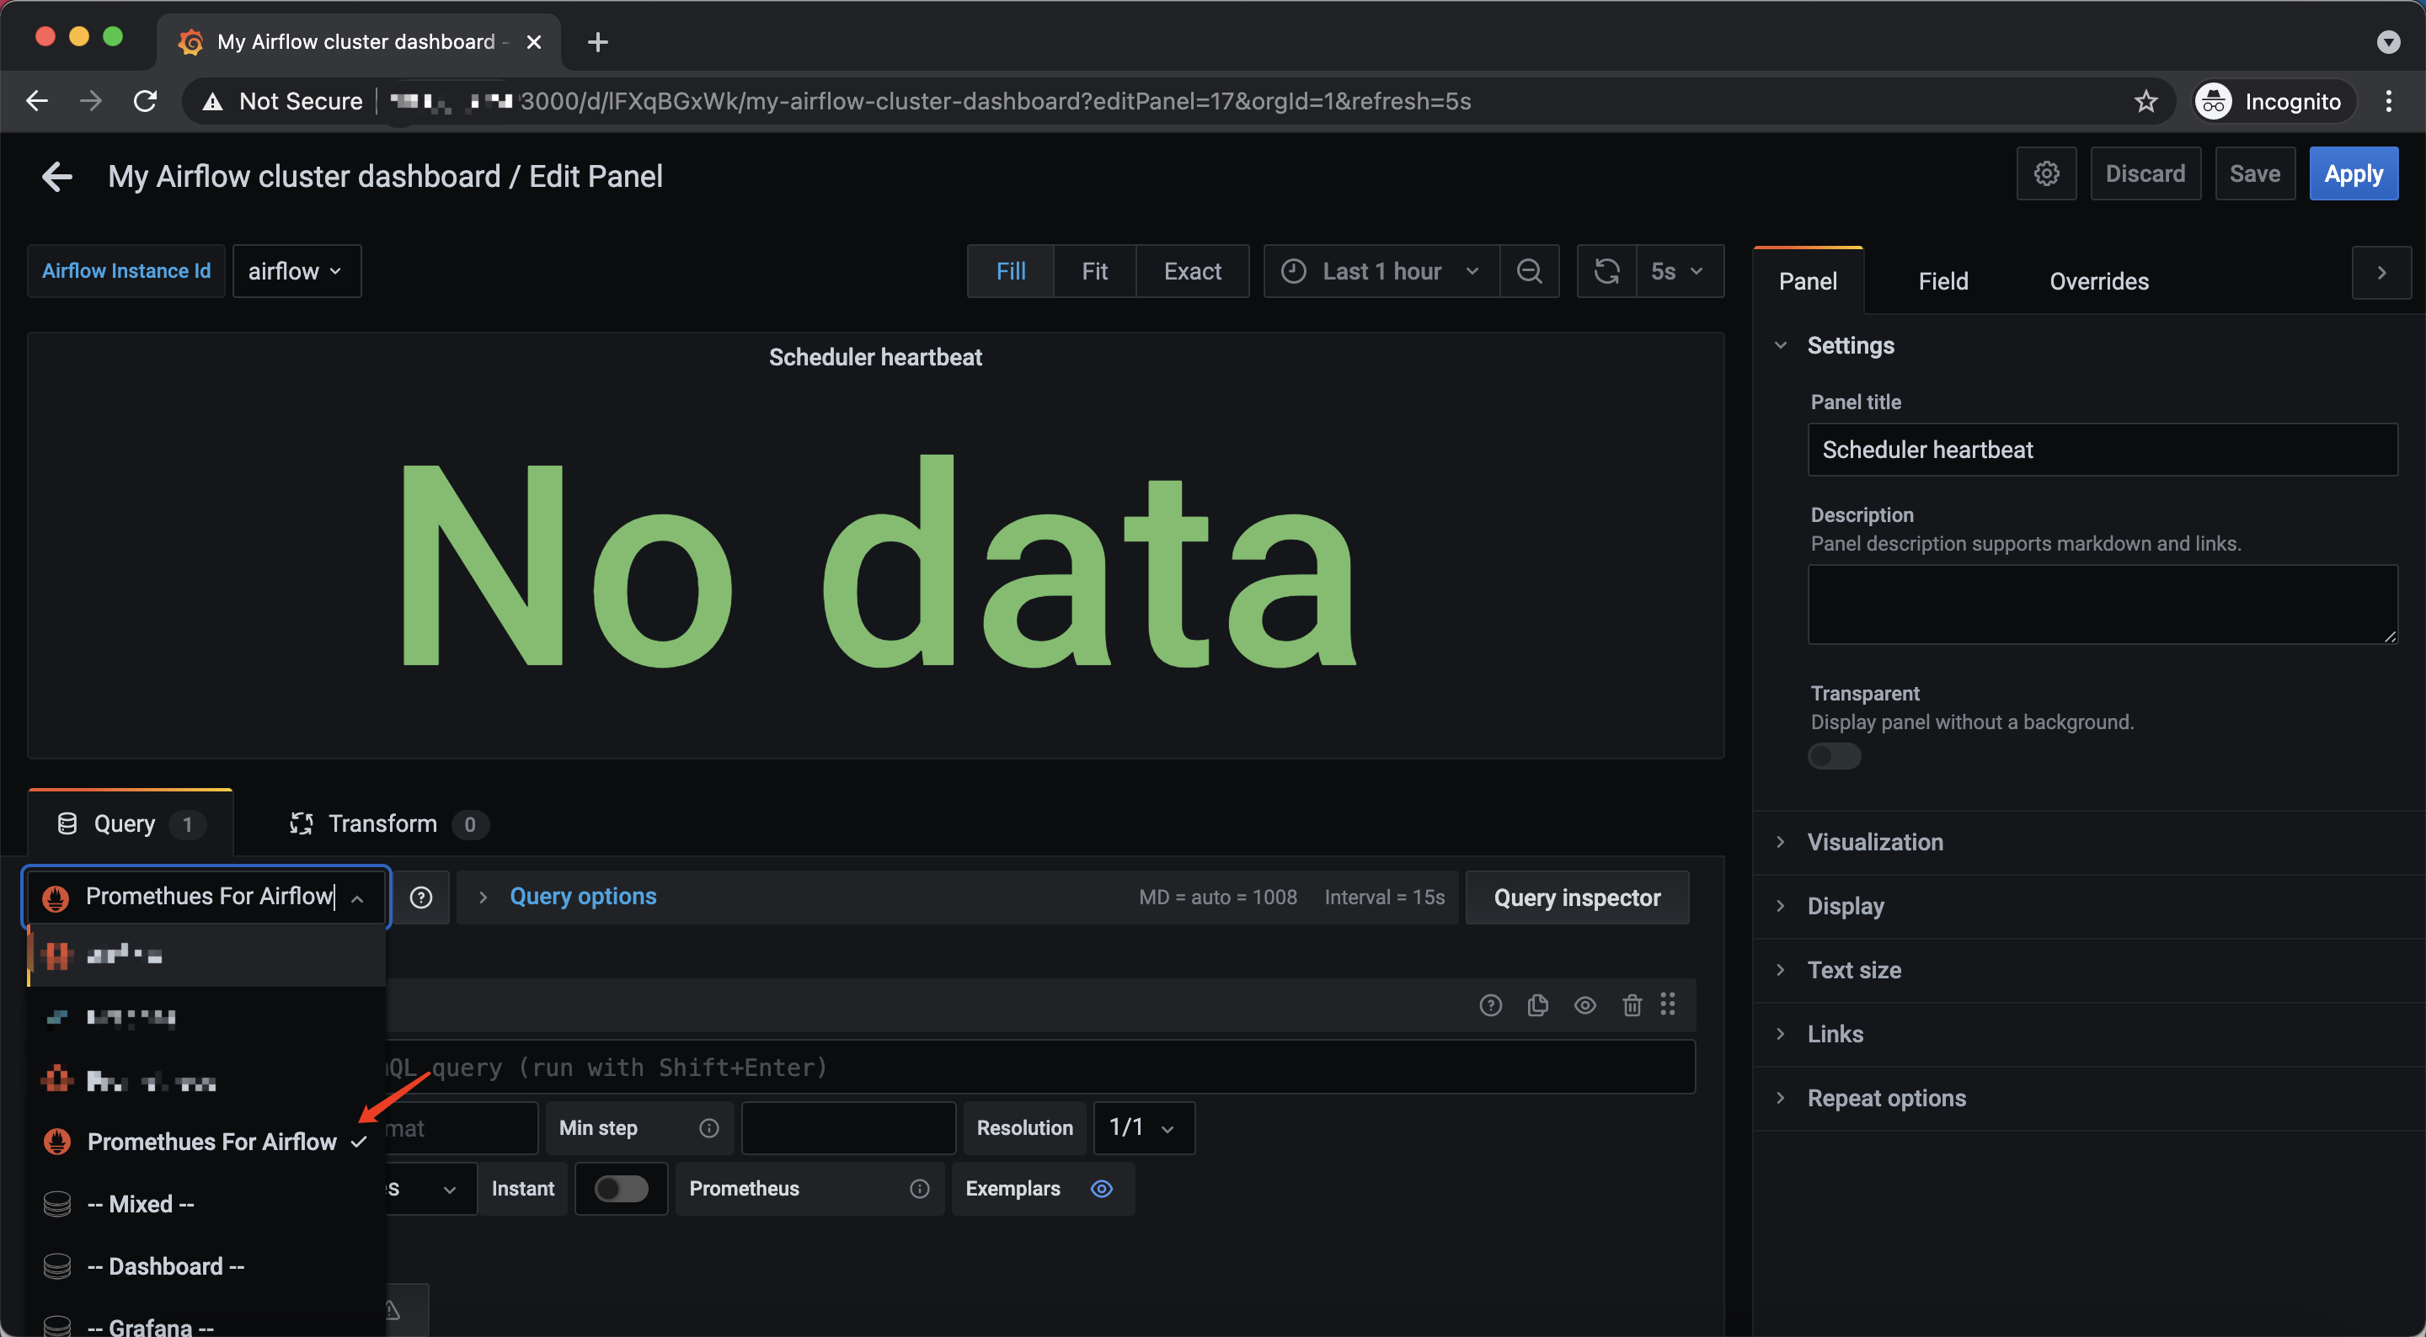Click the drag handle icon on the query row
The image size is (2426, 1337).
coord(1668,1004)
